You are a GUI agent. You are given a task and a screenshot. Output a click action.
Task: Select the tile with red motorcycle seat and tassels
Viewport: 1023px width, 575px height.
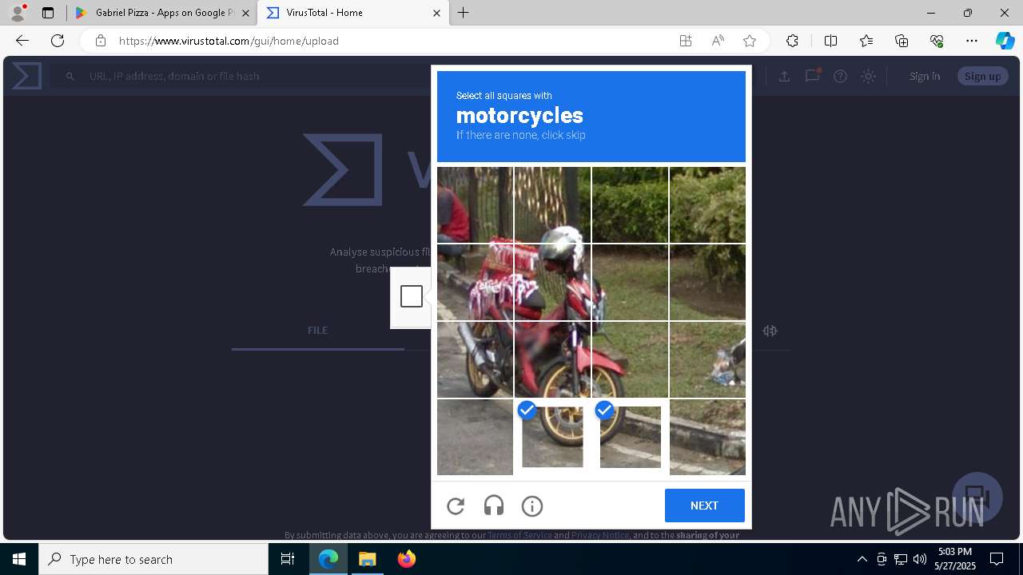(x=475, y=282)
